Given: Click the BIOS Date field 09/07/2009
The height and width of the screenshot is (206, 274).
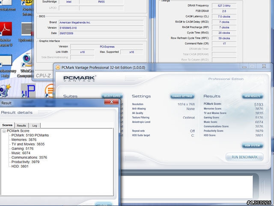Looking at the screenshot, I should point(101,33).
